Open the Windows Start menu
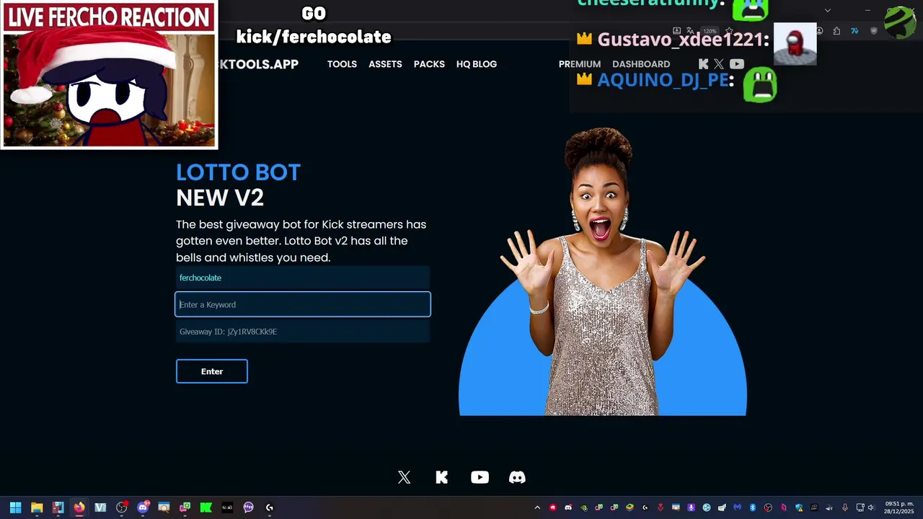This screenshot has width=923, height=519. pyautogui.click(x=15, y=507)
